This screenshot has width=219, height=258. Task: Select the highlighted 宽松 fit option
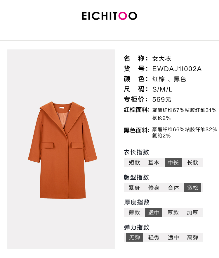pyautogui.click(x=192, y=188)
